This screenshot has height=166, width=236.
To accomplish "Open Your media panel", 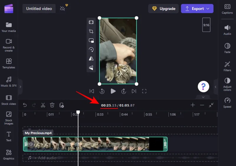I will pos(9,27).
